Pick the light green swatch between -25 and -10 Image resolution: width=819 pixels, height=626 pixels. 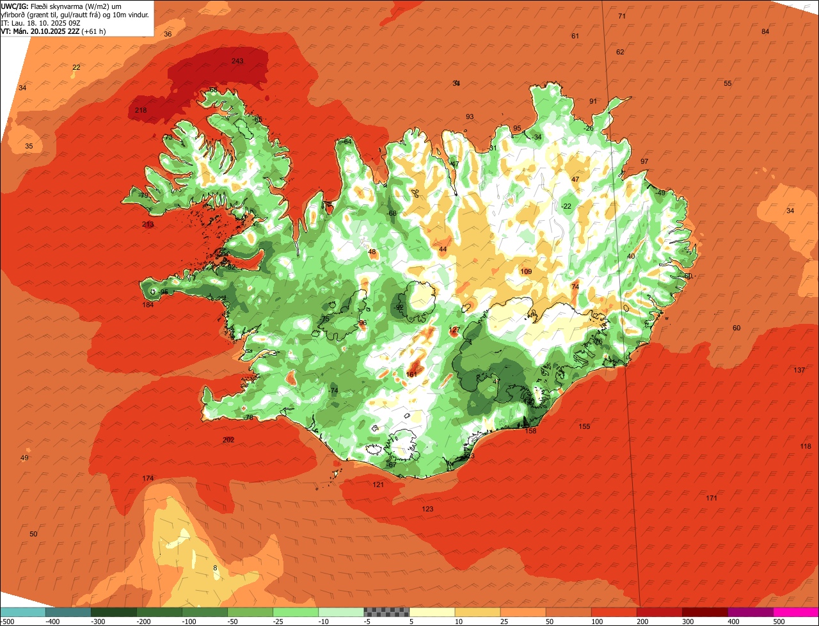pyautogui.click(x=296, y=612)
